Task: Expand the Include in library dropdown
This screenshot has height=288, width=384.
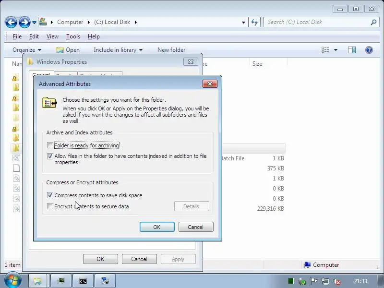Action: click(x=118, y=50)
